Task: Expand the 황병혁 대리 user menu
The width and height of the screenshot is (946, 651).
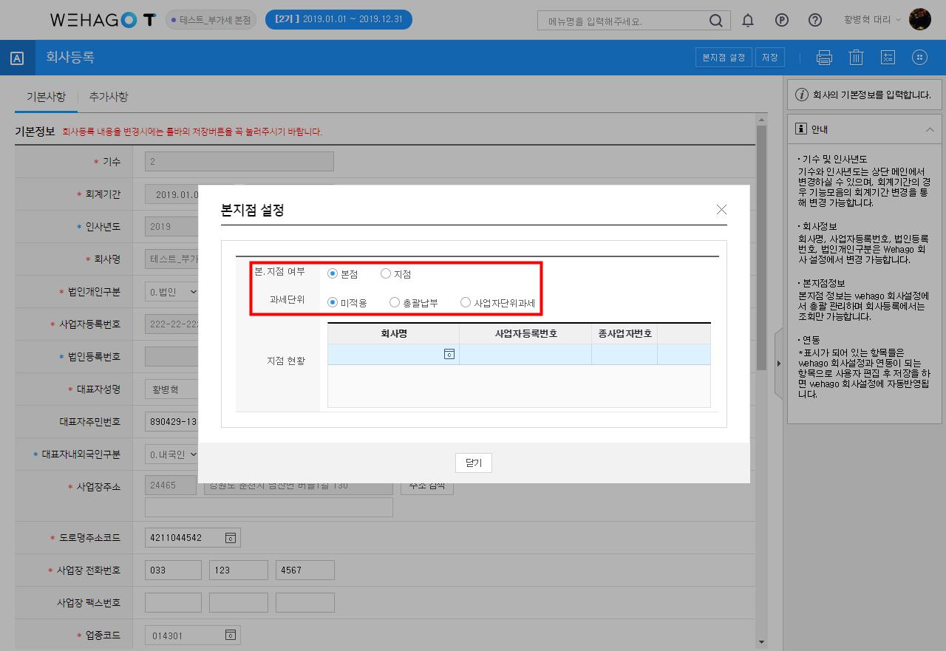Action: (x=872, y=20)
